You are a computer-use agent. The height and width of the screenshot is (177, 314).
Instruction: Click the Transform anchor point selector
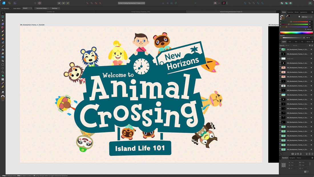click(x=283, y=165)
